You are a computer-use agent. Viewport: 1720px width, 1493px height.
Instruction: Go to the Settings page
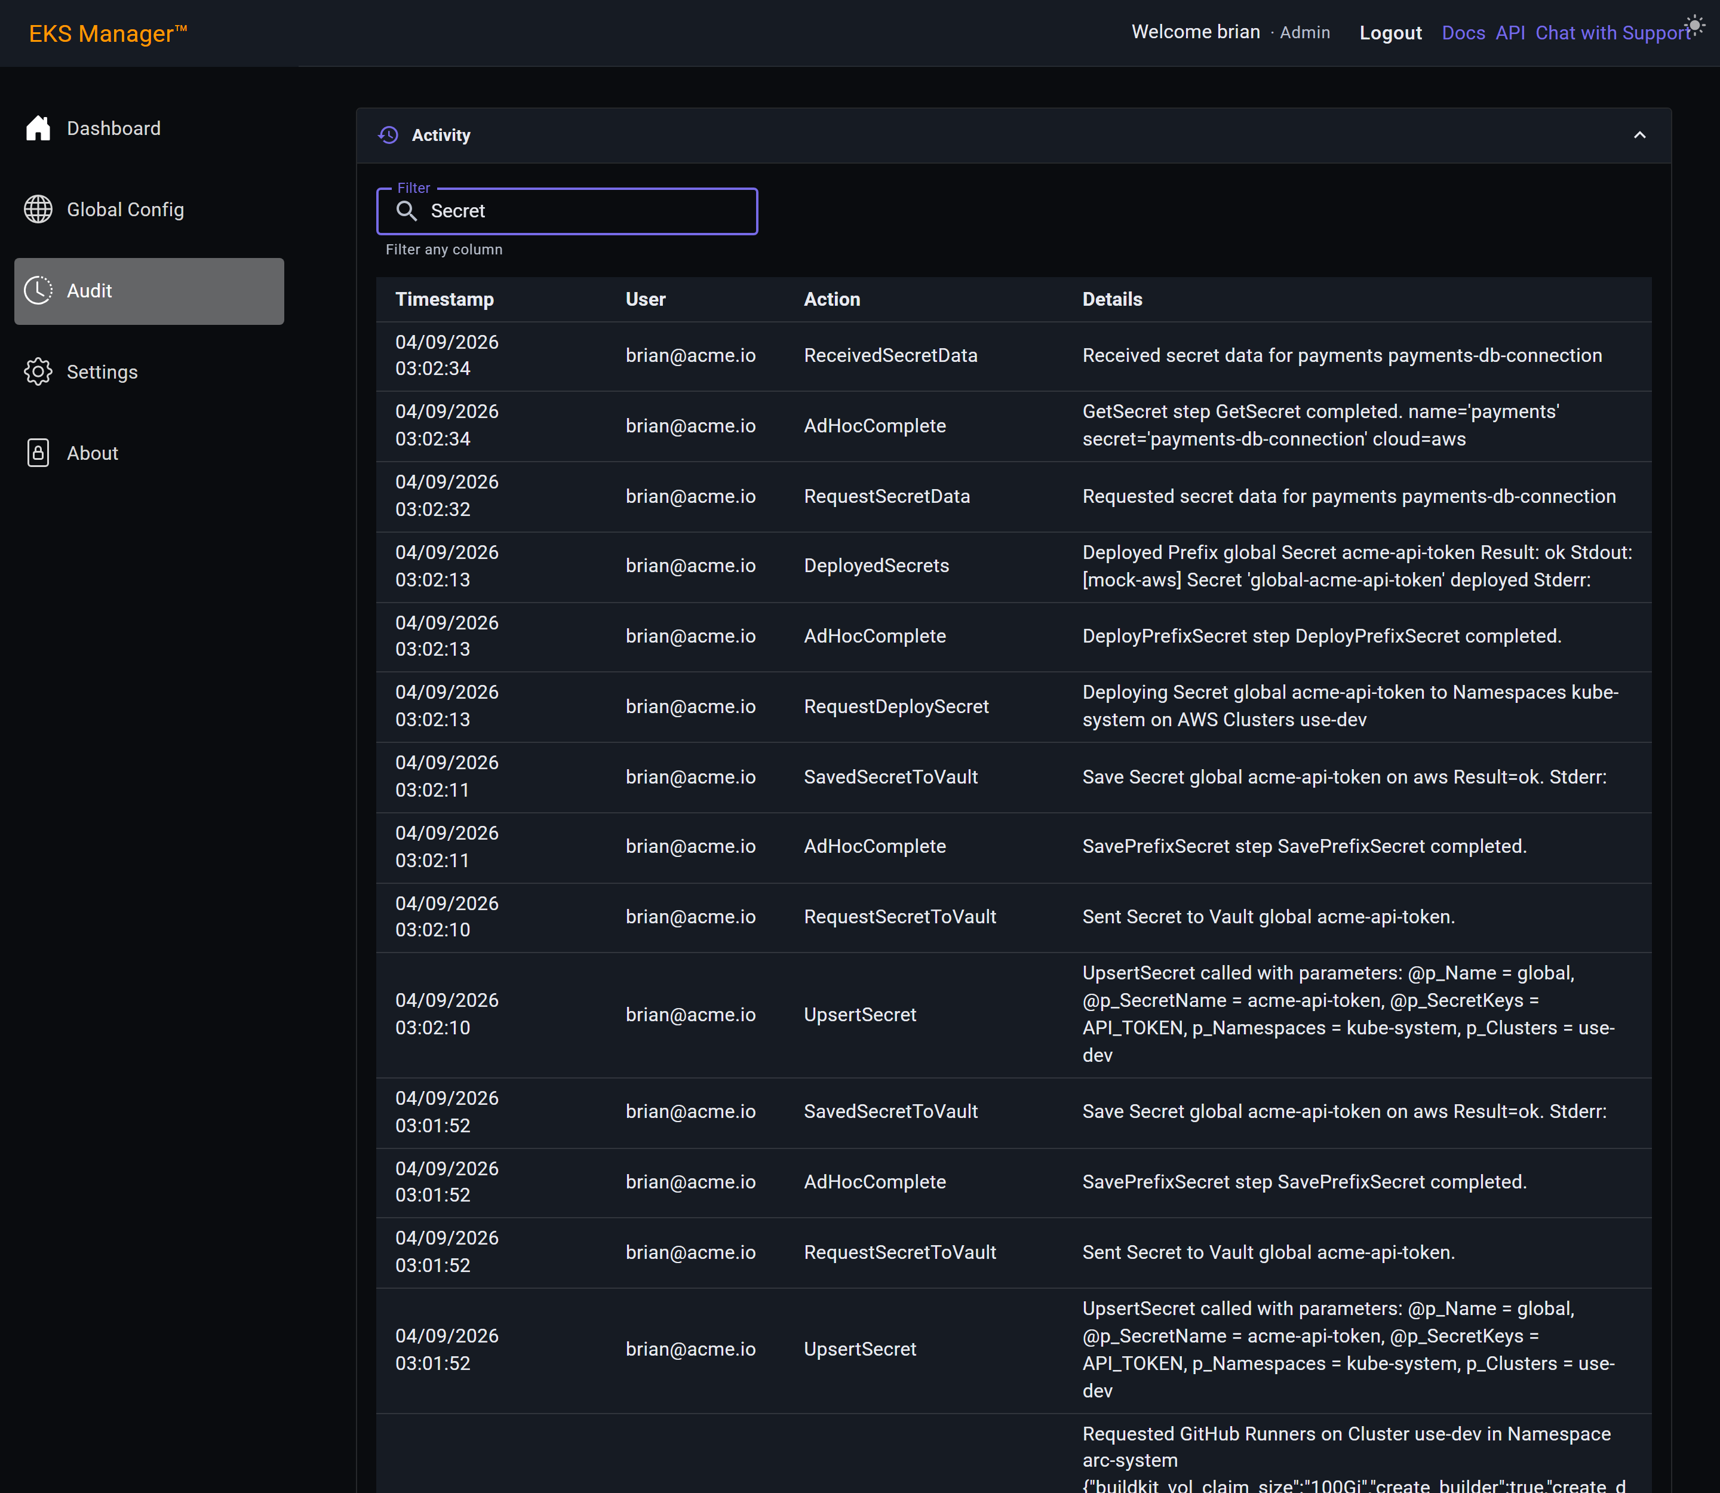click(x=149, y=373)
